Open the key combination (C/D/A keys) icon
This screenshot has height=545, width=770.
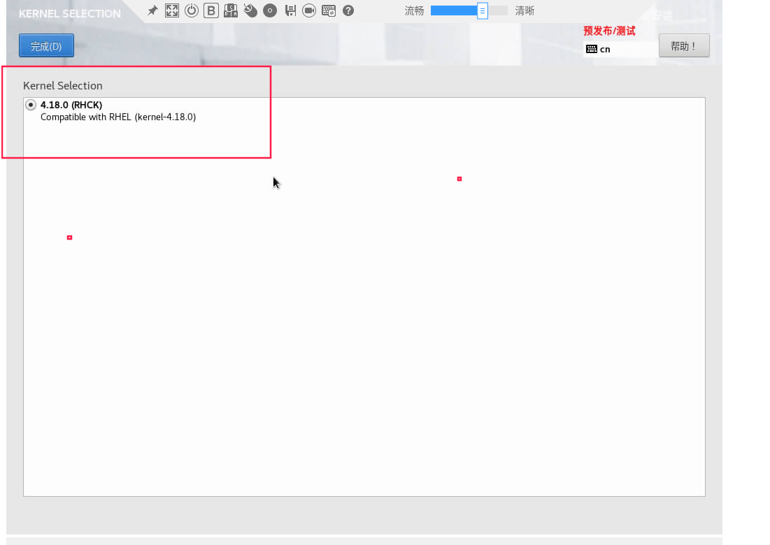pos(231,10)
